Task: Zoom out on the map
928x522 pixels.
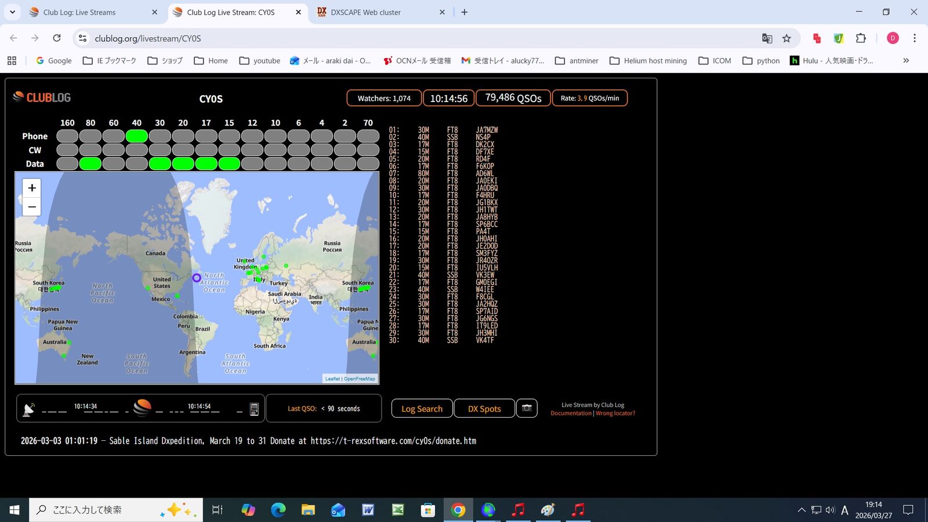Action: coord(32,206)
